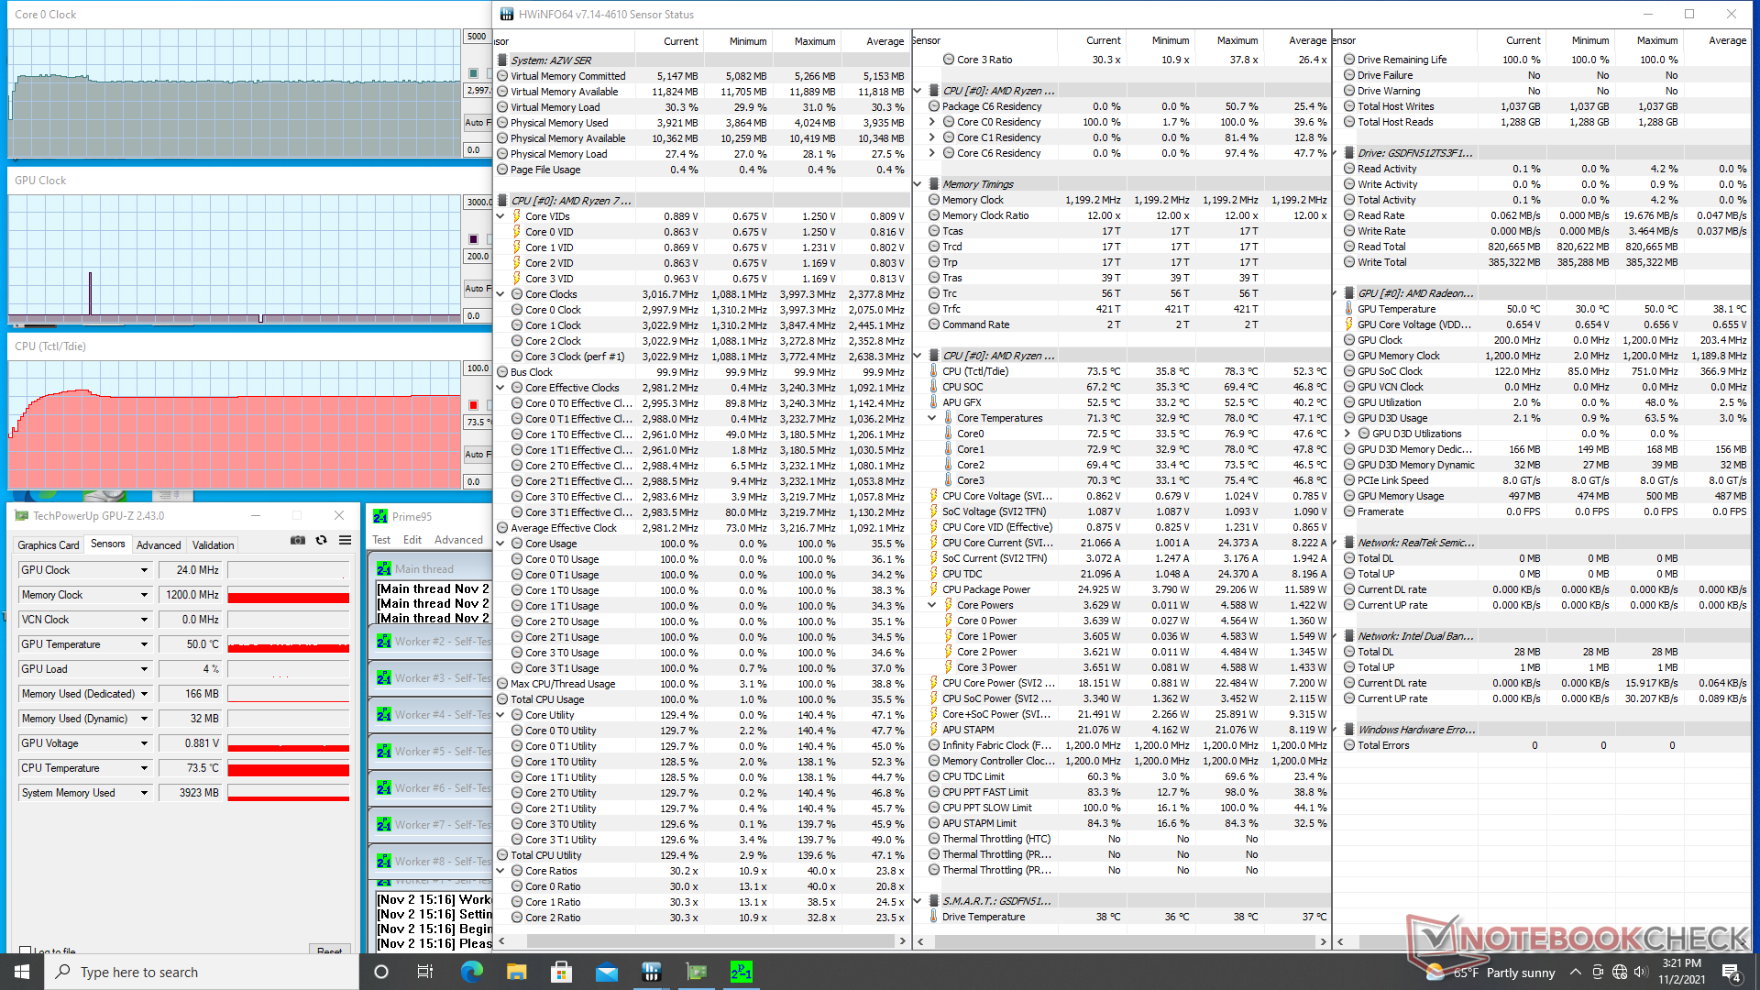Click the GPU-Z screenshot camera icon
Viewport: 1760px width, 990px height.
[x=298, y=541]
